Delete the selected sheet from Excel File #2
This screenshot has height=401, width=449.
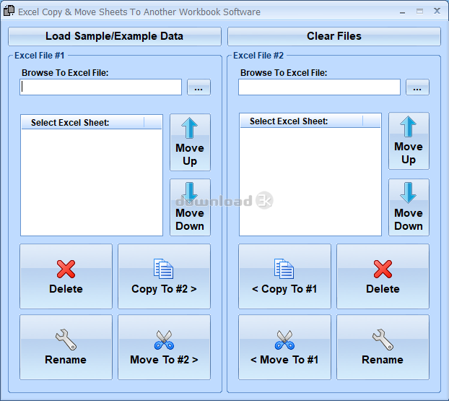383,276
